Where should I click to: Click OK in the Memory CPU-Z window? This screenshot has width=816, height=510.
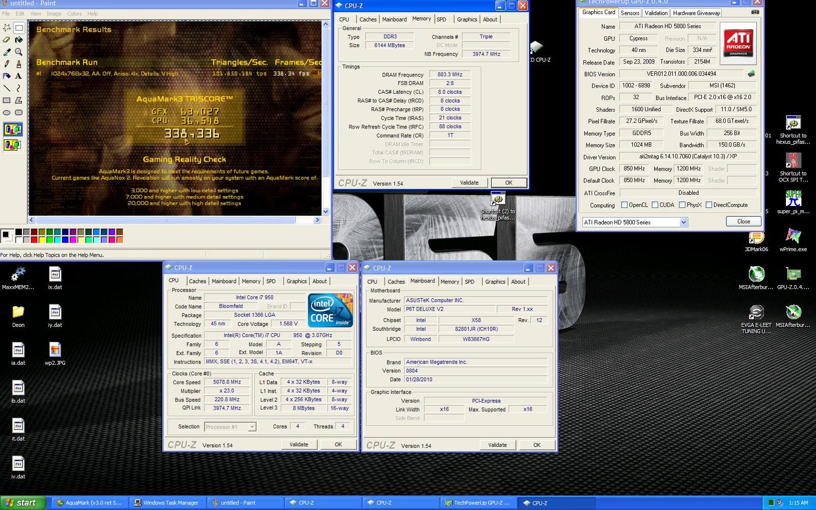pyautogui.click(x=508, y=183)
